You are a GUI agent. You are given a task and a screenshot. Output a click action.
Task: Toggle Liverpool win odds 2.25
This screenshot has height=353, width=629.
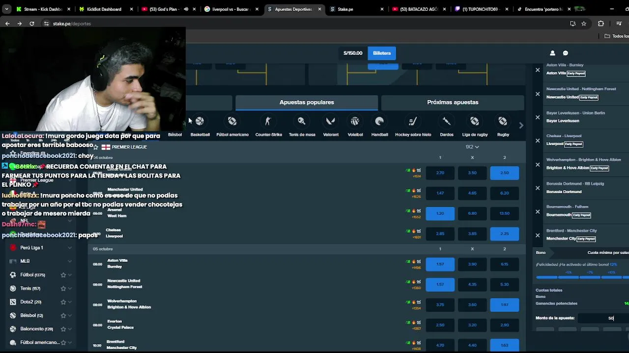tap(504, 233)
